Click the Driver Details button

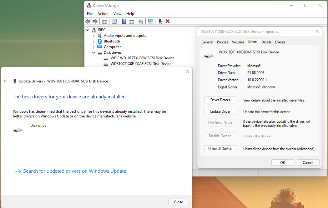[220, 100]
